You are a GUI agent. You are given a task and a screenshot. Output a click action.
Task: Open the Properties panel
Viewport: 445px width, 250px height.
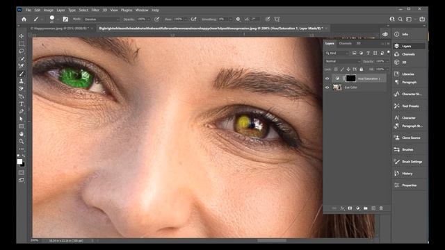click(410, 185)
